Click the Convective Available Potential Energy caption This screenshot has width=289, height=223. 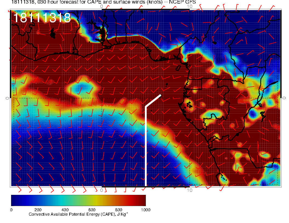(78, 215)
